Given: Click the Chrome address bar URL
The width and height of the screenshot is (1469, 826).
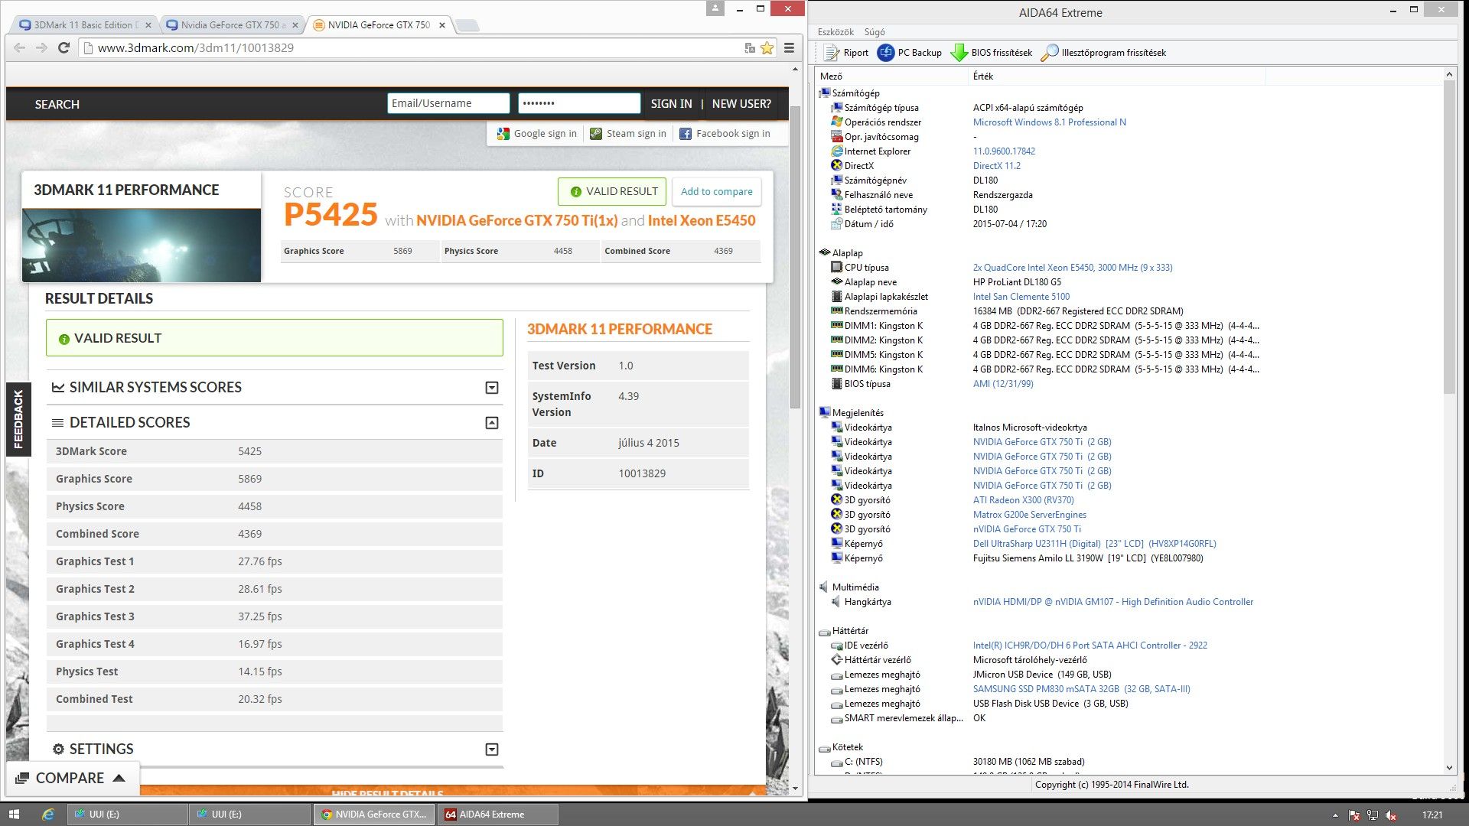Looking at the screenshot, I should (196, 47).
